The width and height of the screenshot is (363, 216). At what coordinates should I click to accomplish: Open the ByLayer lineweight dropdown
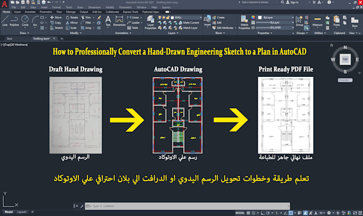tap(275, 22)
